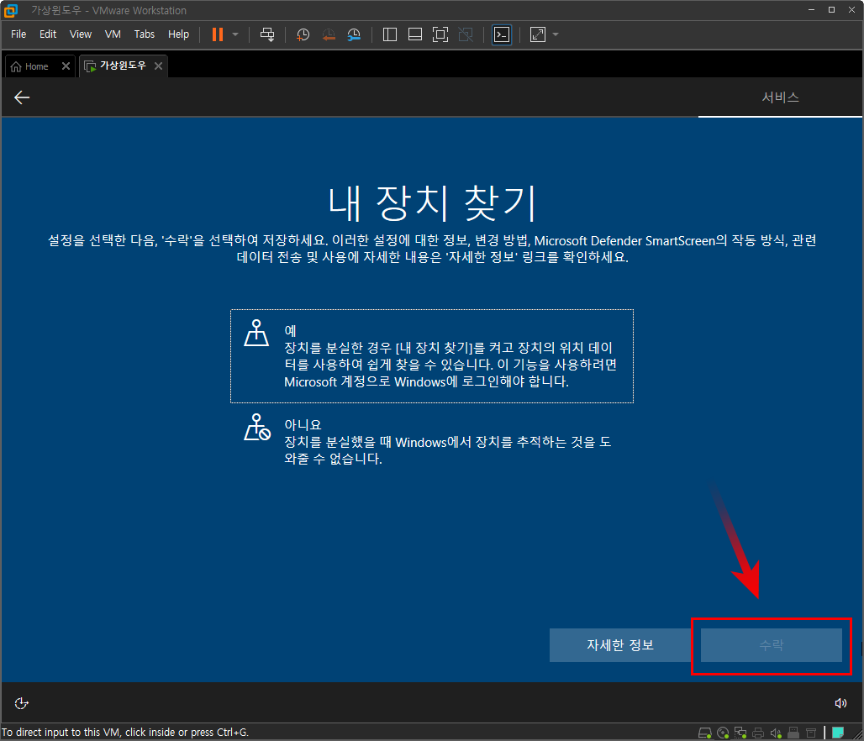Close the 가상윈도우 tab
Viewport: 864px width, 741px height.
pyautogui.click(x=158, y=66)
